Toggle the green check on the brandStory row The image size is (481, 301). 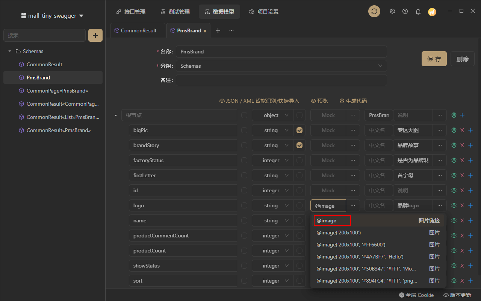(299, 145)
